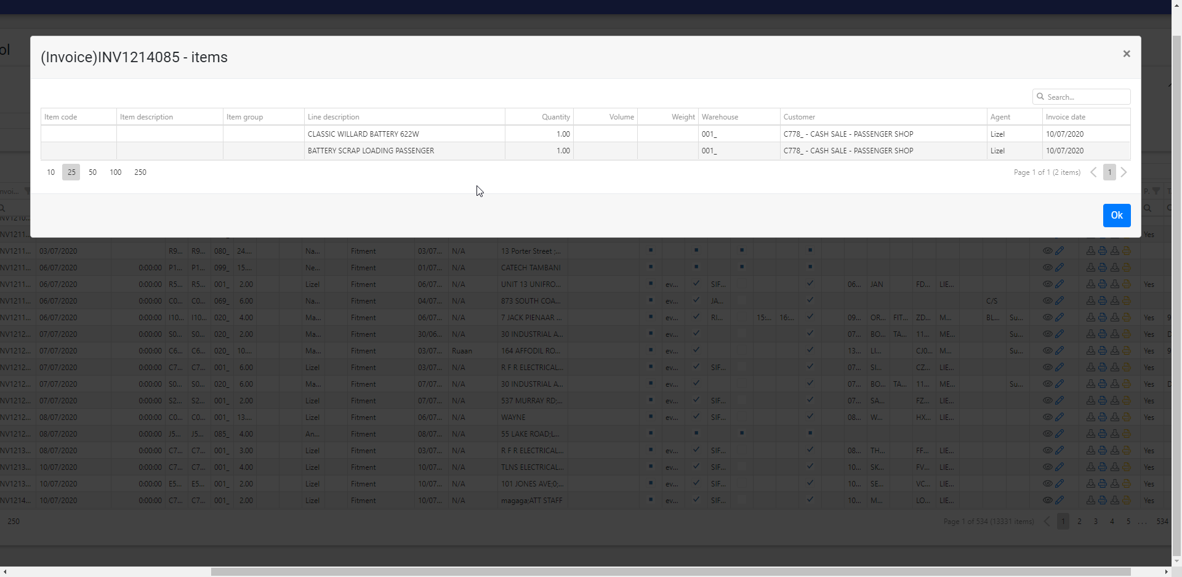1182x577 pixels.
Task: View the WAYNE row via eye icon
Action: pyautogui.click(x=1047, y=418)
